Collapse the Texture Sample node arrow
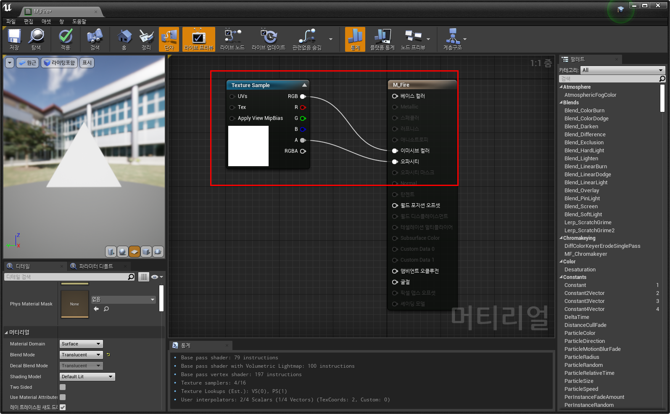 [x=304, y=85]
